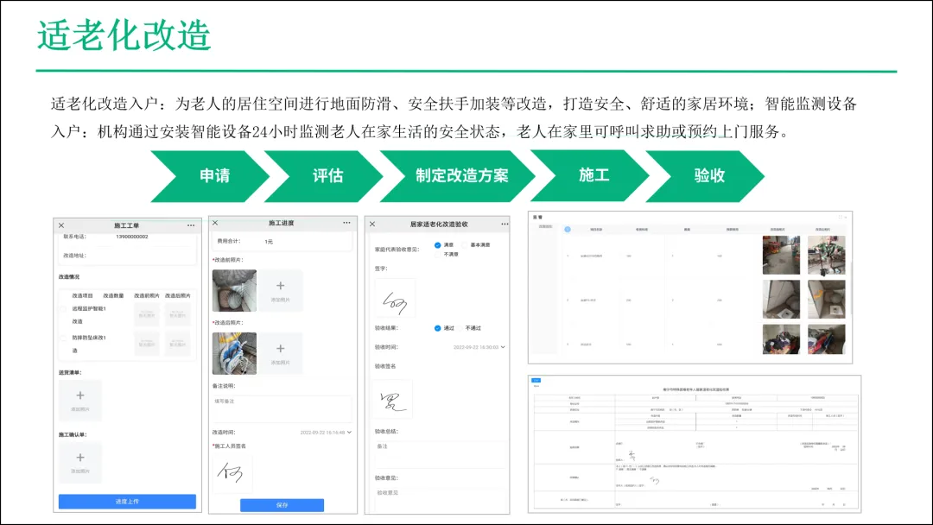Open more options in 施工工单 header

190,225
